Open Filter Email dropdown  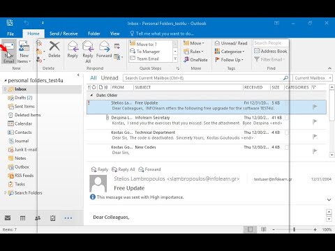(269, 59)
